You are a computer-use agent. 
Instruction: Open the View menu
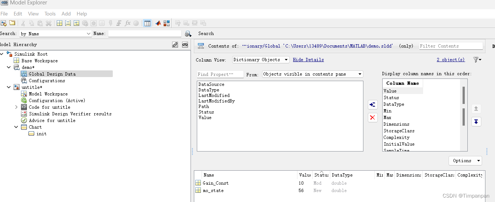coord(33,14)
